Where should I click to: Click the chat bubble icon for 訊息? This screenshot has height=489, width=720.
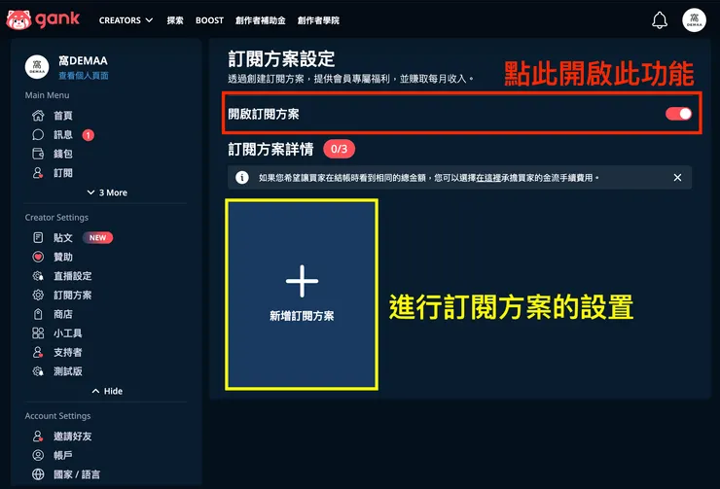(x=38, y=135)
